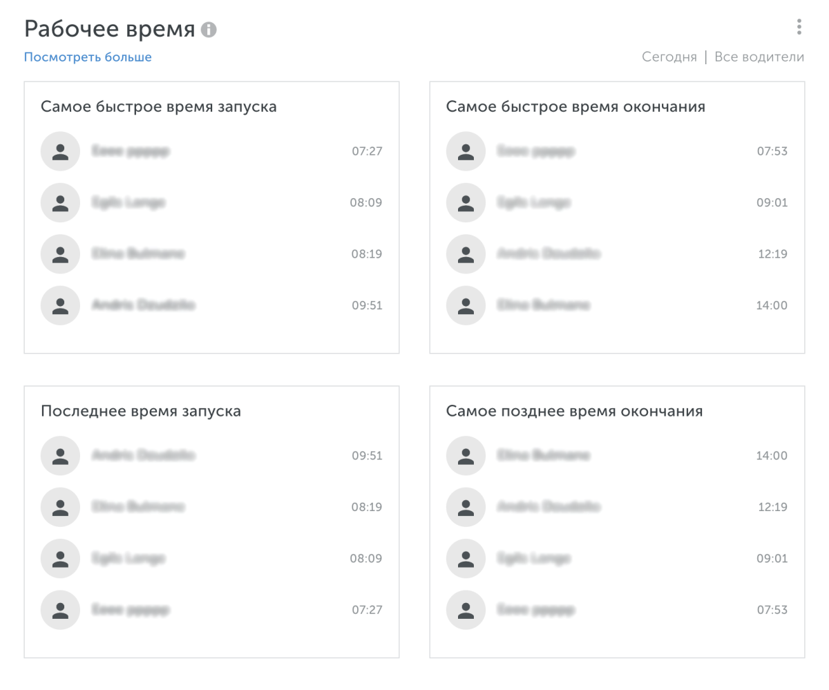
Task: Click avatar for 12:19 in Самое быстрое время окончания
Action: pyautogui.click(x=466, y=254)
